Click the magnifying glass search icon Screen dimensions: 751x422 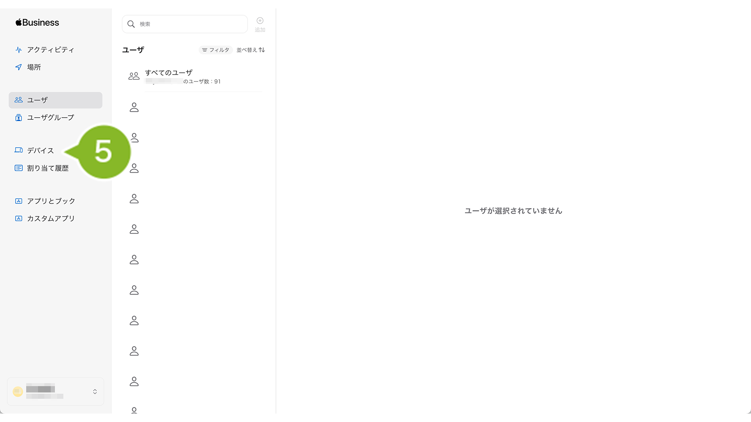coord(131,24)
